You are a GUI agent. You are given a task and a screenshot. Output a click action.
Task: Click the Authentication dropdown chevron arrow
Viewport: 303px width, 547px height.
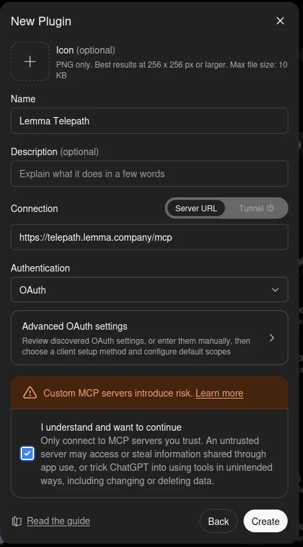pos(275,290)
